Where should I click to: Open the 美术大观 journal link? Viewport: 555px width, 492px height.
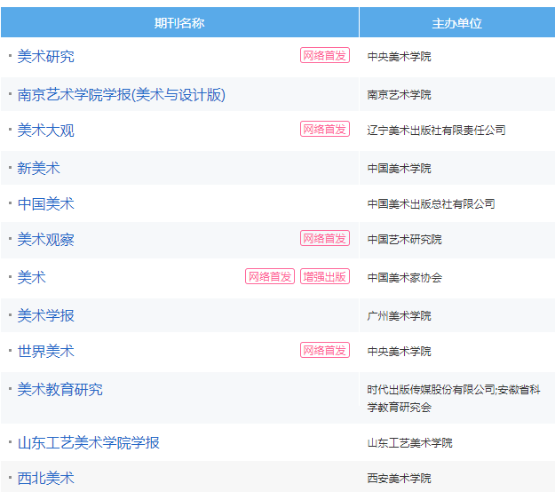[45, 131]
